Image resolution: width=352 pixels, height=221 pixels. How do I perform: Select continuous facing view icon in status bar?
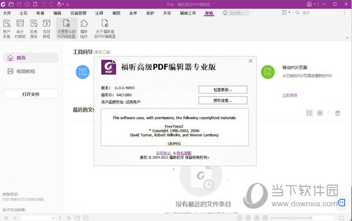coord(265,218)
